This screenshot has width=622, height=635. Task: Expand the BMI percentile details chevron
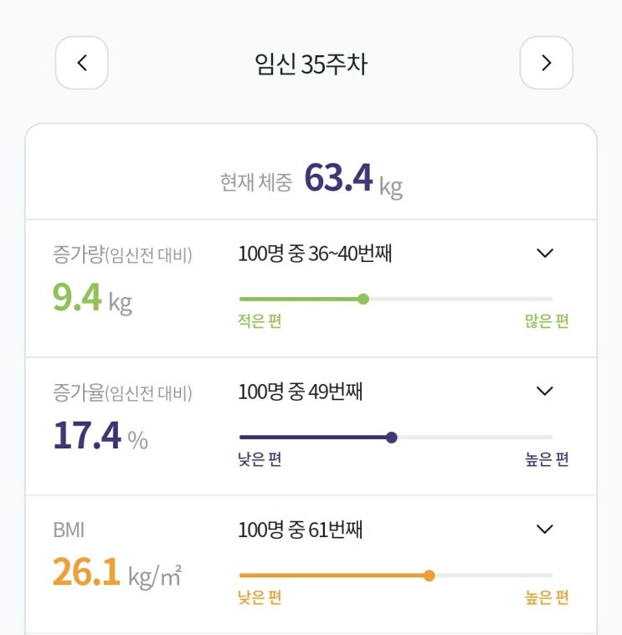545,529
